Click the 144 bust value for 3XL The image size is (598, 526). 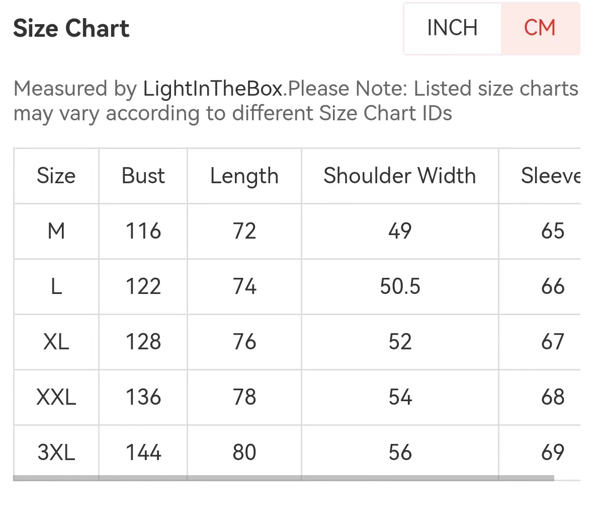(x=143, y=453)
